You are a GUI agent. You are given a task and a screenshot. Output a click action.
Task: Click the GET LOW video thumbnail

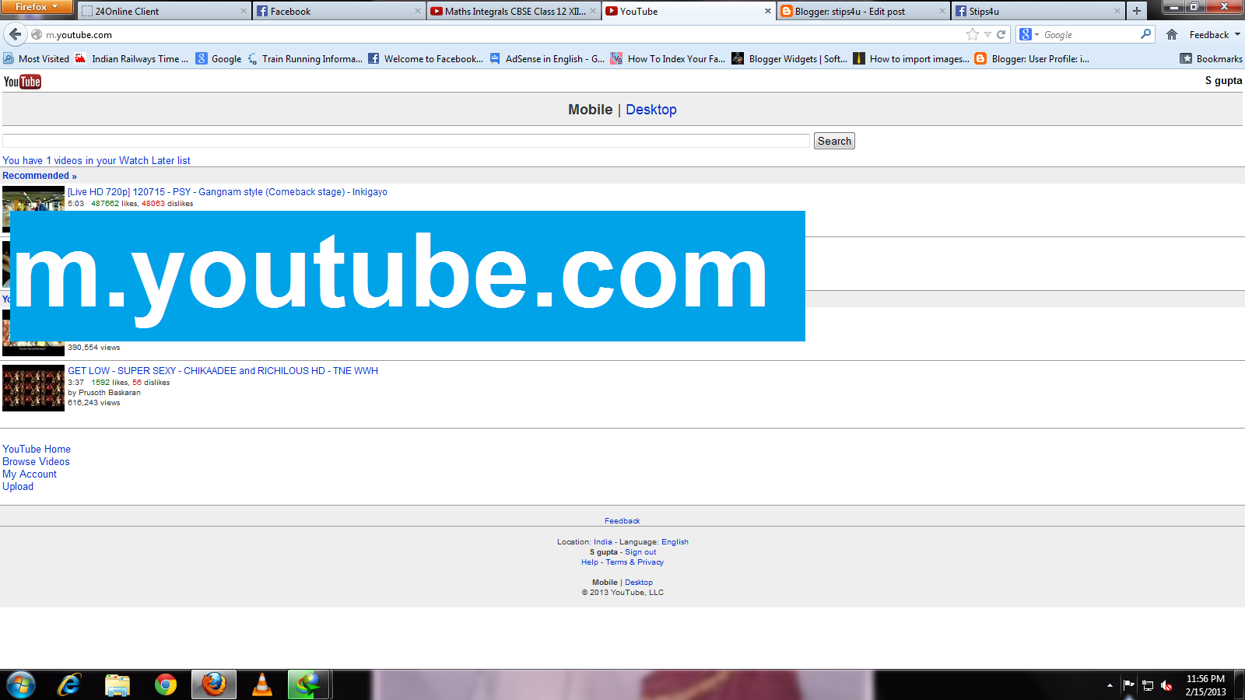(33, 388)
